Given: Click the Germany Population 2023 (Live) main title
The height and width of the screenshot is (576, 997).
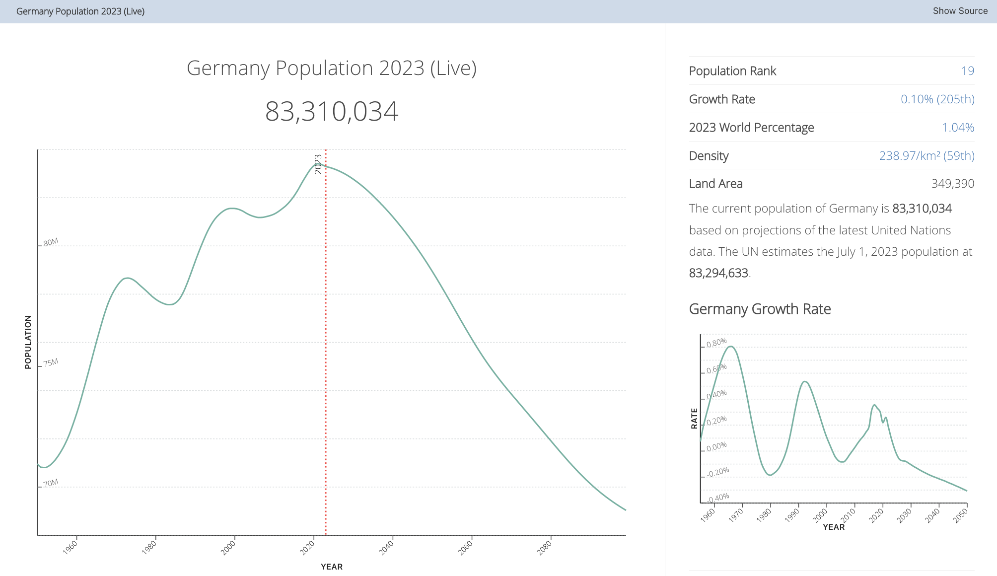Looking at the screenshot, I should pos(332,68).
